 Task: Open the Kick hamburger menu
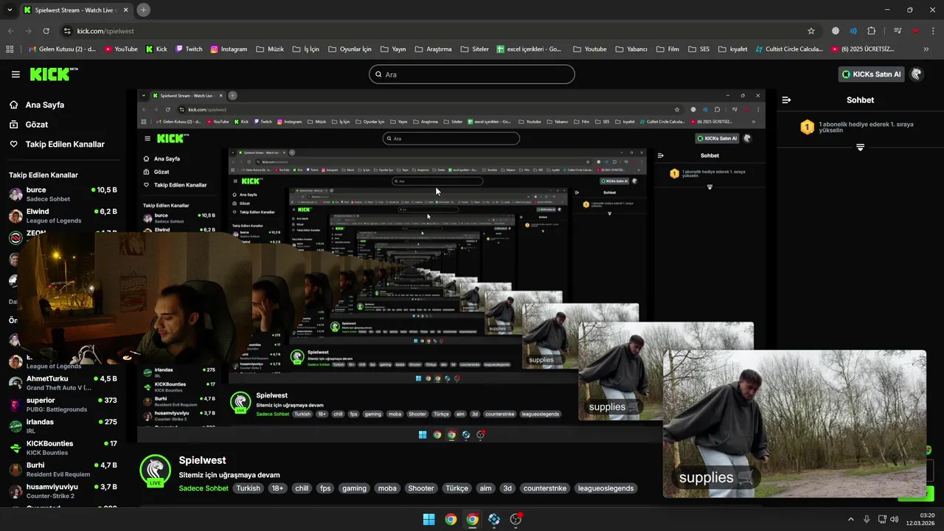pyautogui.click(x=15, y=74)
